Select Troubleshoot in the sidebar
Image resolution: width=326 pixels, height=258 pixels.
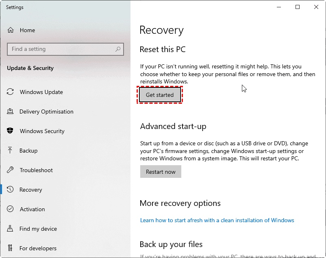36,170
